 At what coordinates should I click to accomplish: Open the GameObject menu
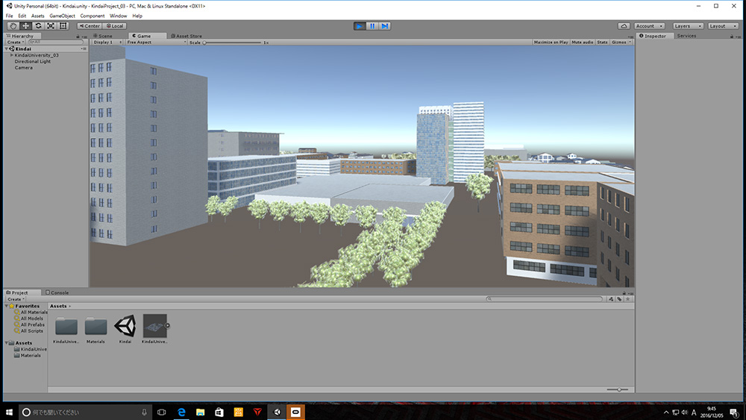63,16
